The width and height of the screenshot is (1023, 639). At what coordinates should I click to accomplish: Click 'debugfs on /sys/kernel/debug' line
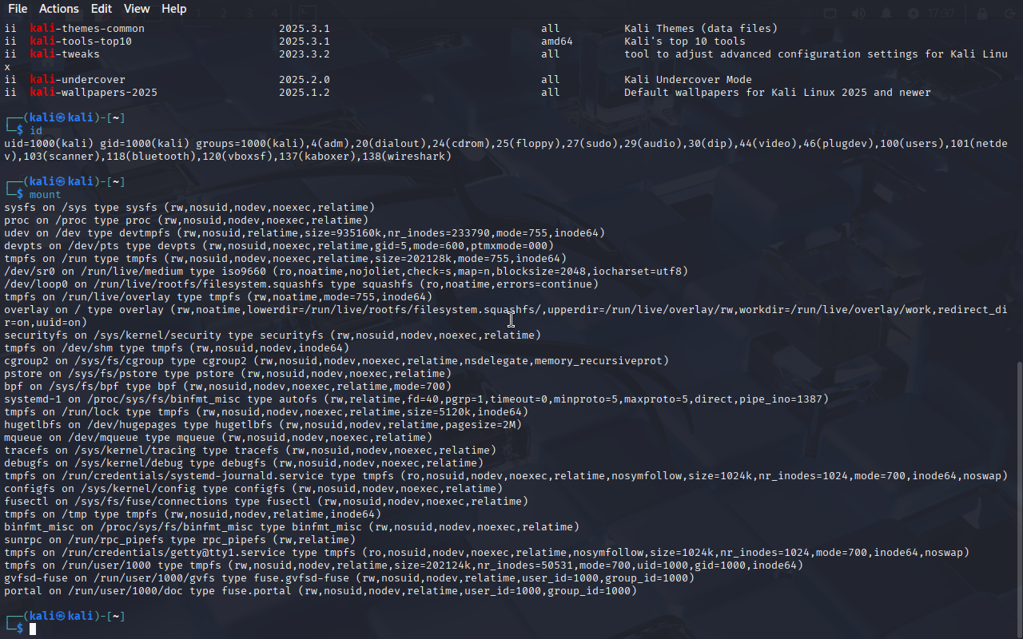click(x=244, y=463)
